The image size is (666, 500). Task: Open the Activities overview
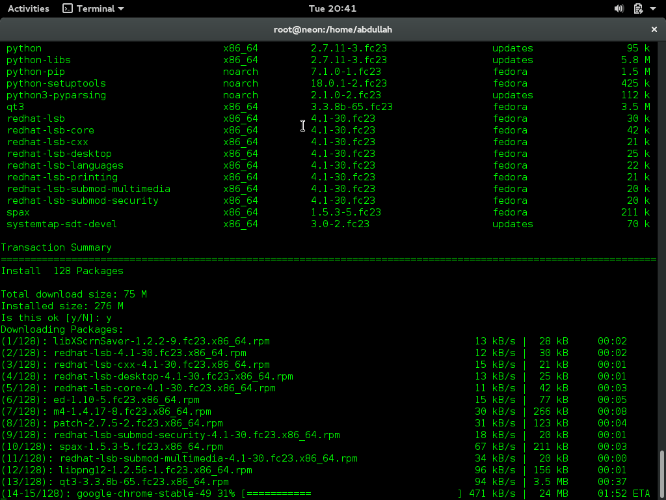[29, 8]
